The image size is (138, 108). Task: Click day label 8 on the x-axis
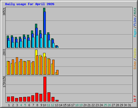[x=37, y=105]
